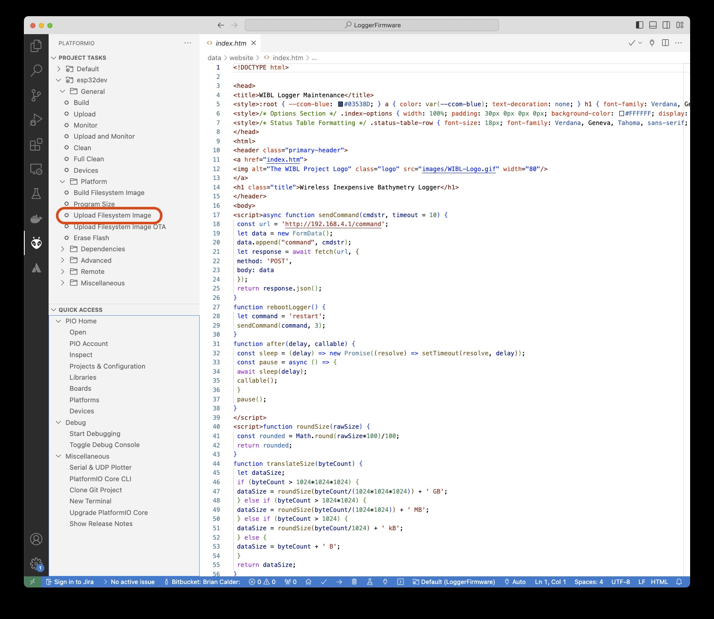Expand the Advanced folder
This screenshot has height=619, width=714.
[x=63, y=260]
